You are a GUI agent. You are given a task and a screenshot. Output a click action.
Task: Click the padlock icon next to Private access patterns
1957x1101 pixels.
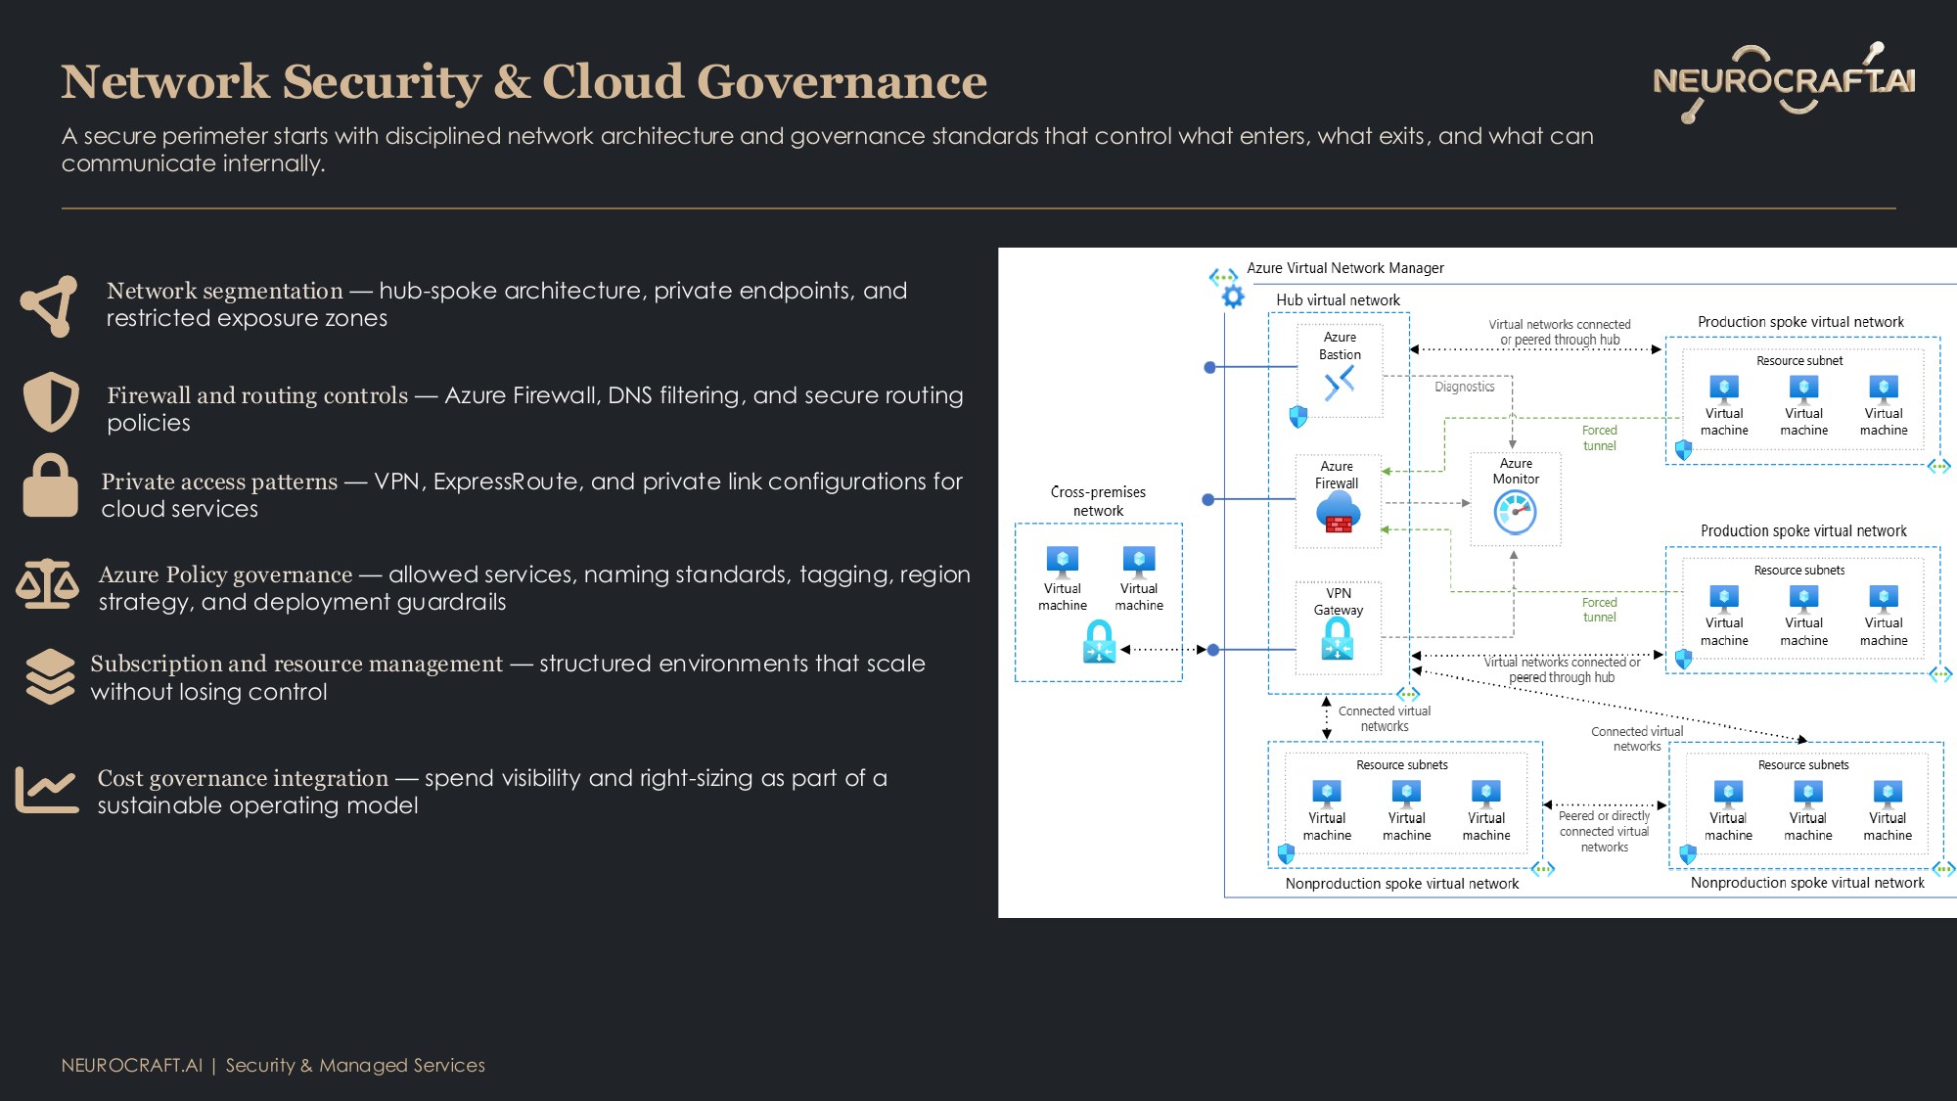coord(50,485)
